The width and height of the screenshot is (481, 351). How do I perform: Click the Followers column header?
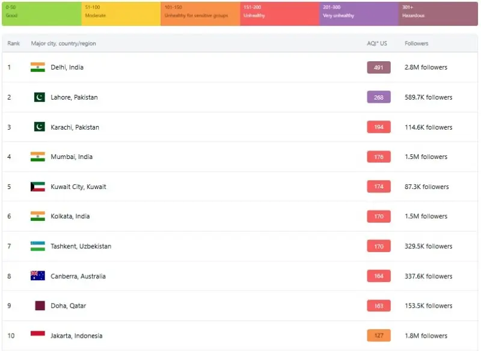click(x=417, y=44)
